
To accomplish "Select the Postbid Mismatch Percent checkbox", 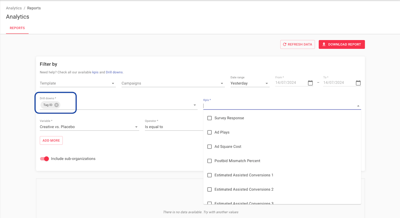I will pos(210,161).
